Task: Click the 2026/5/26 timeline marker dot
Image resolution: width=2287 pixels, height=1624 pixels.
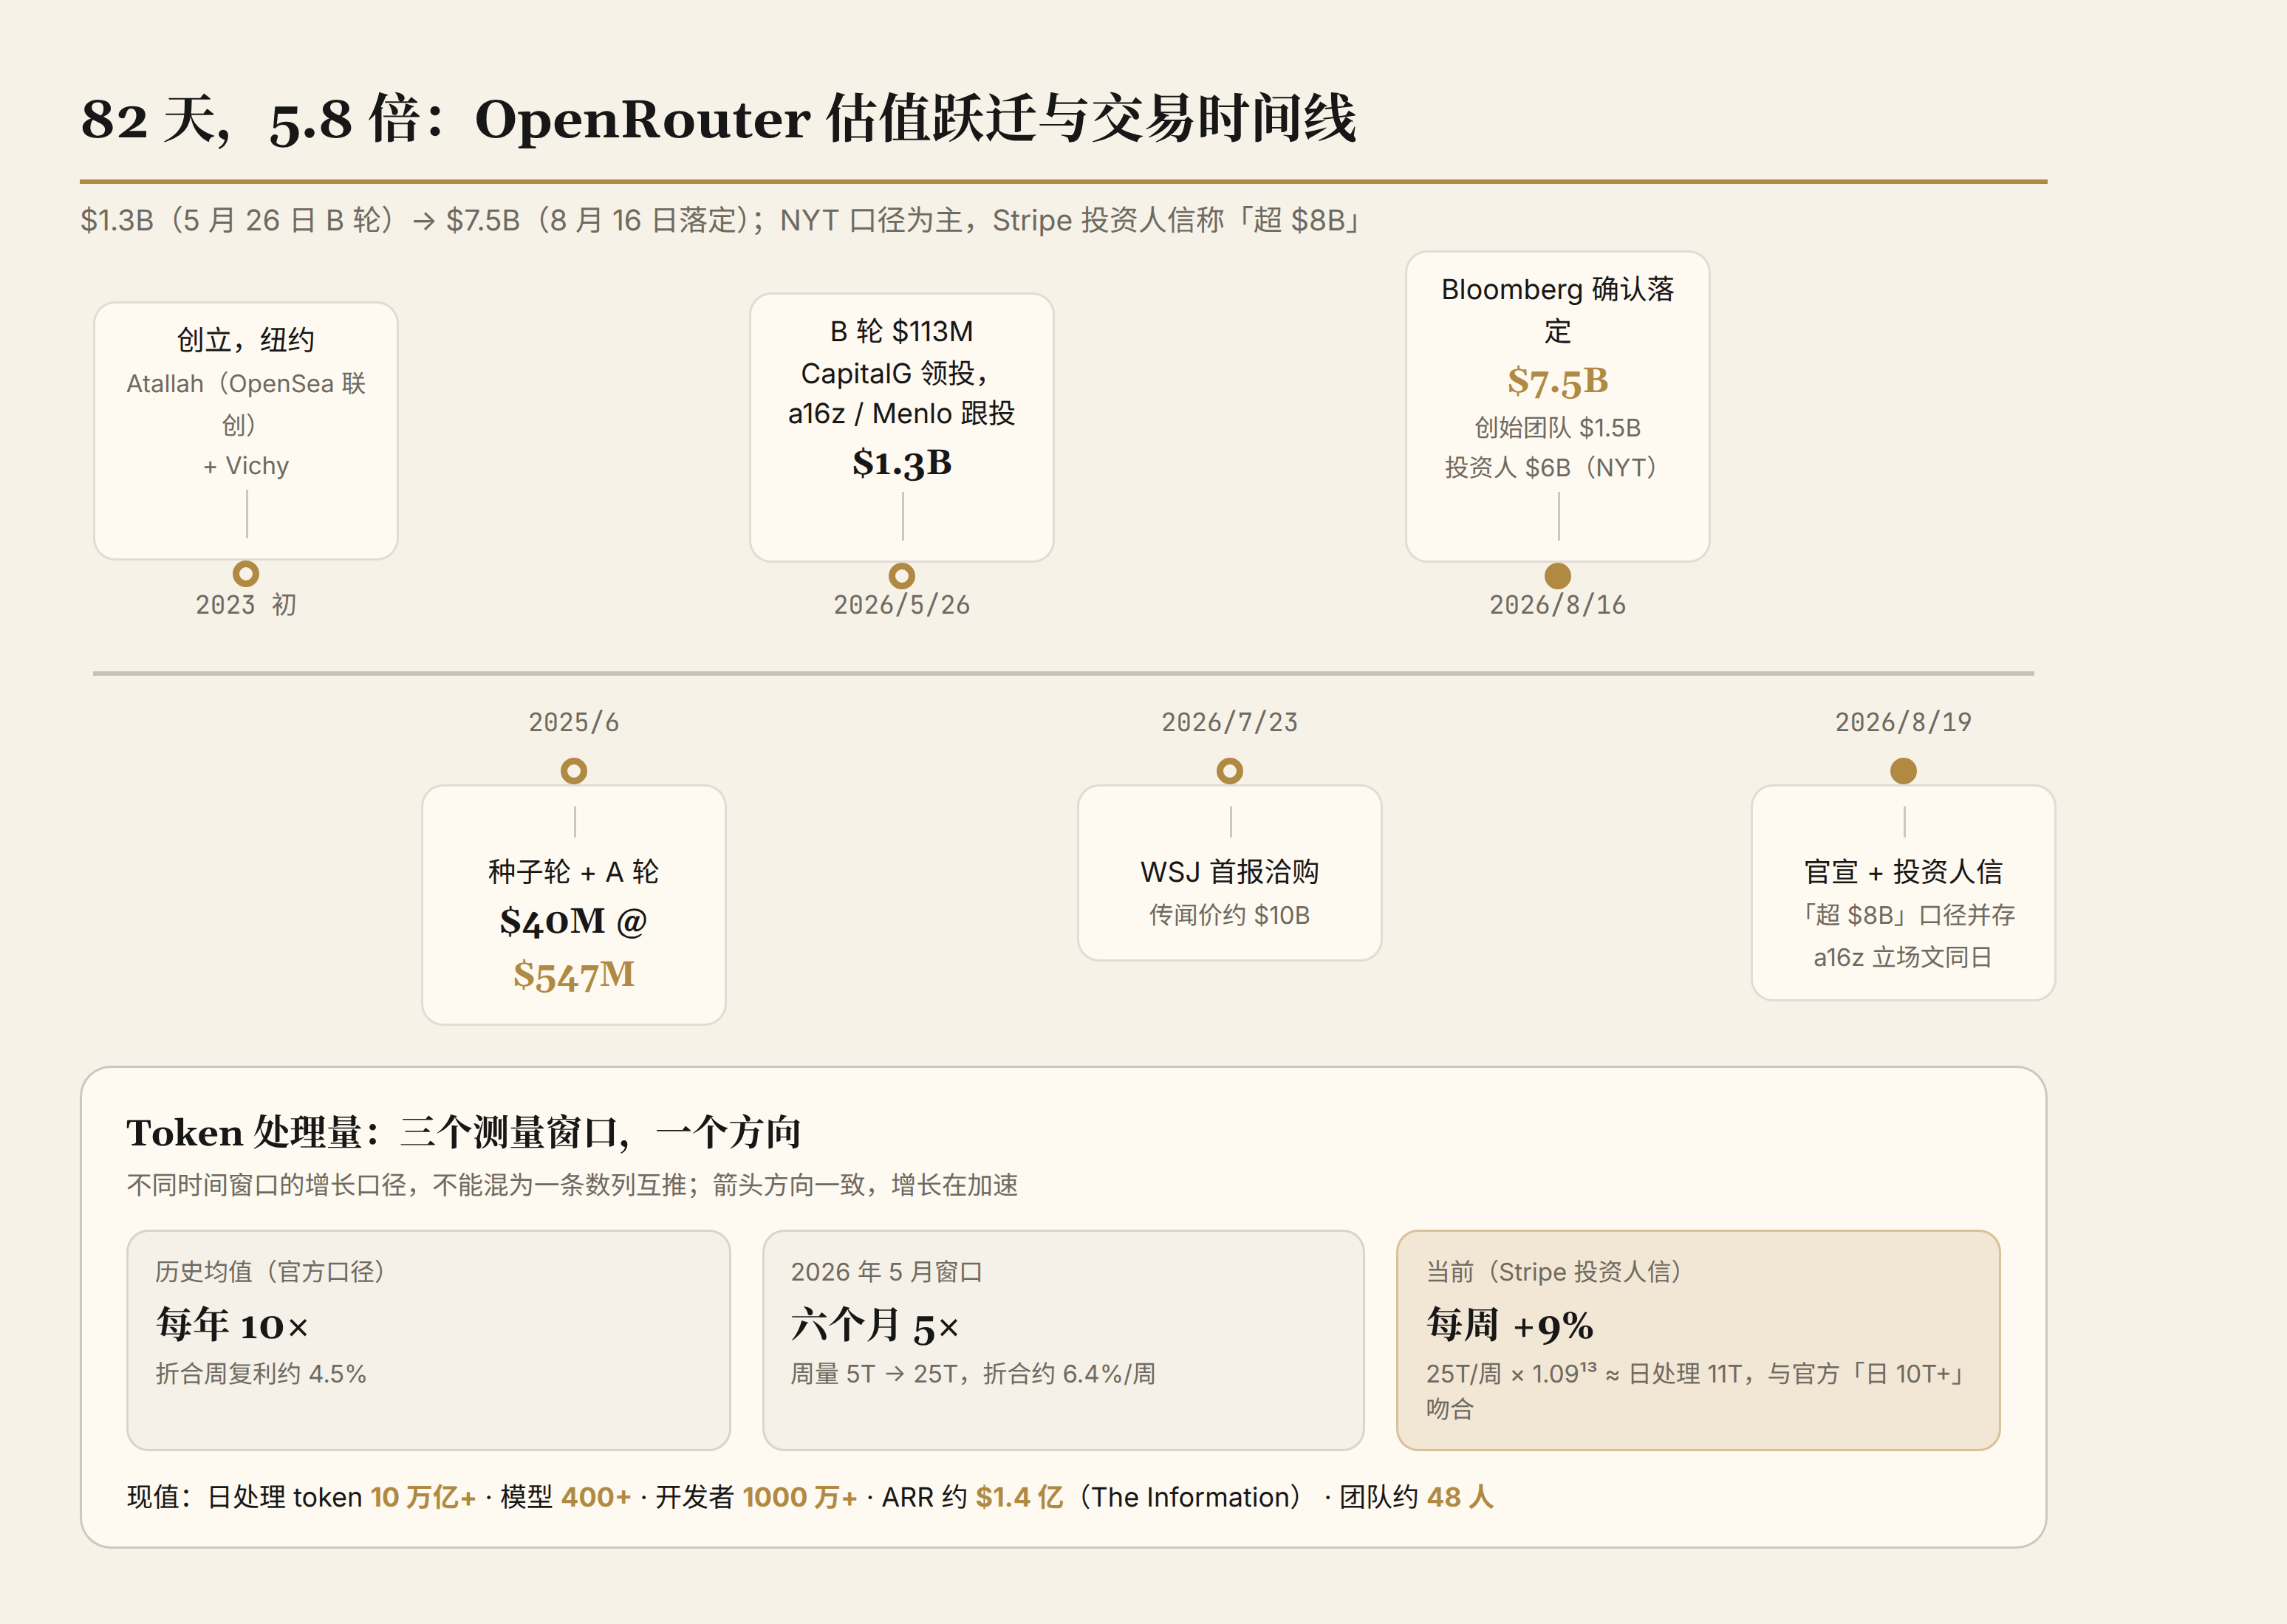Action: pos(902,575)
